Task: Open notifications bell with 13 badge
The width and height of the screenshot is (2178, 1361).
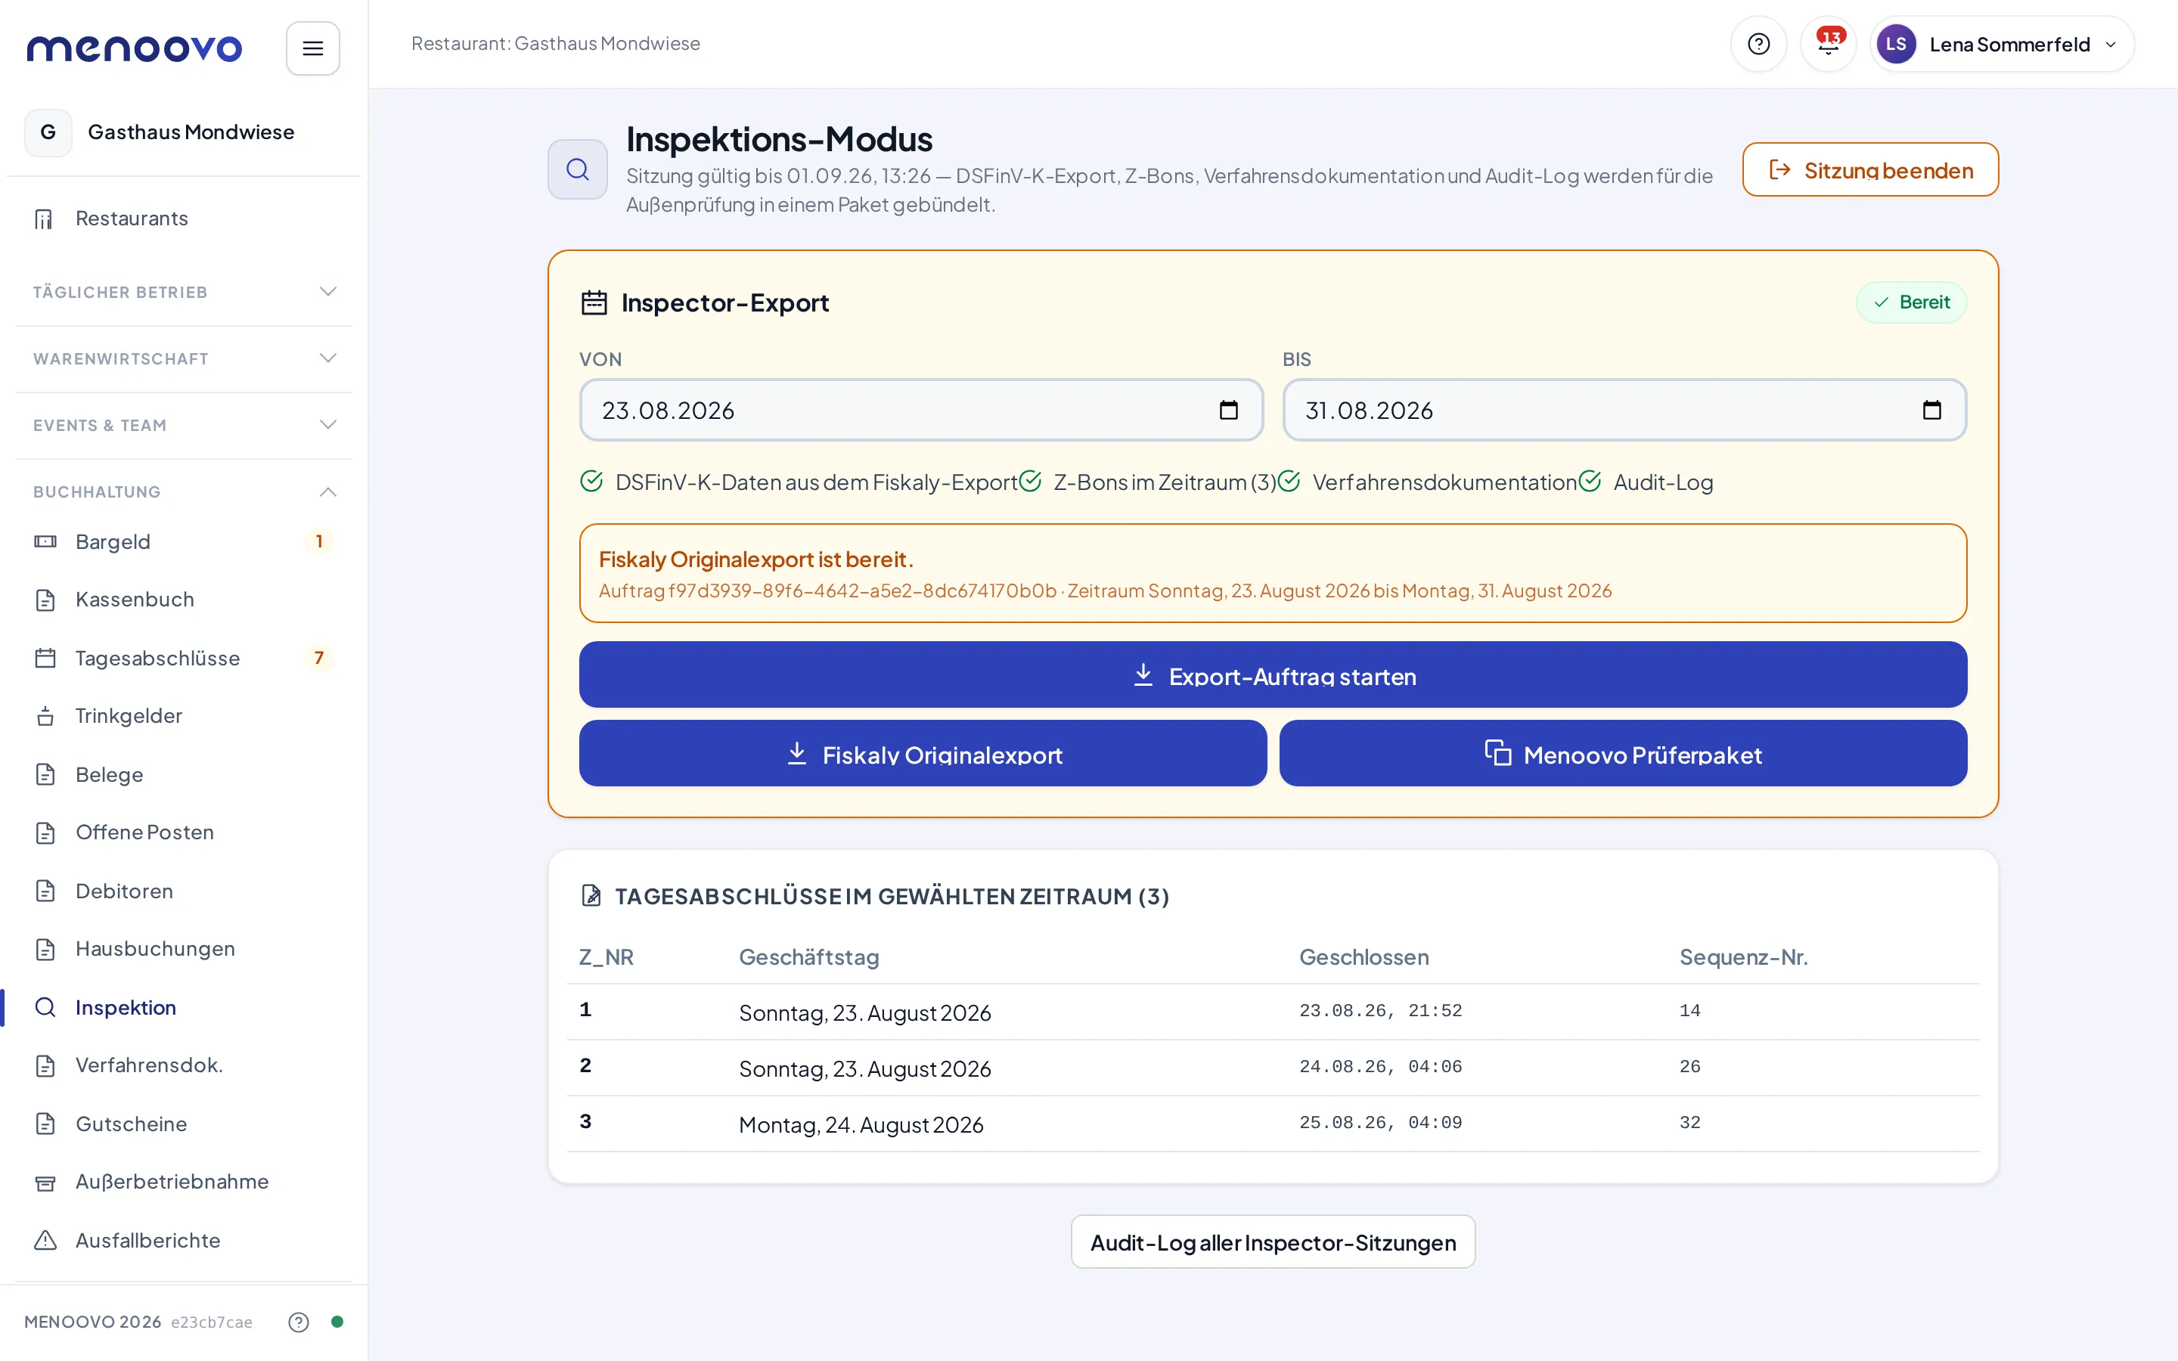Action: click(x=1828, y=44)
